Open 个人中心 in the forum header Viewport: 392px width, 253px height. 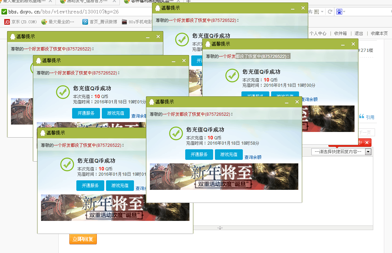(318, 34)
